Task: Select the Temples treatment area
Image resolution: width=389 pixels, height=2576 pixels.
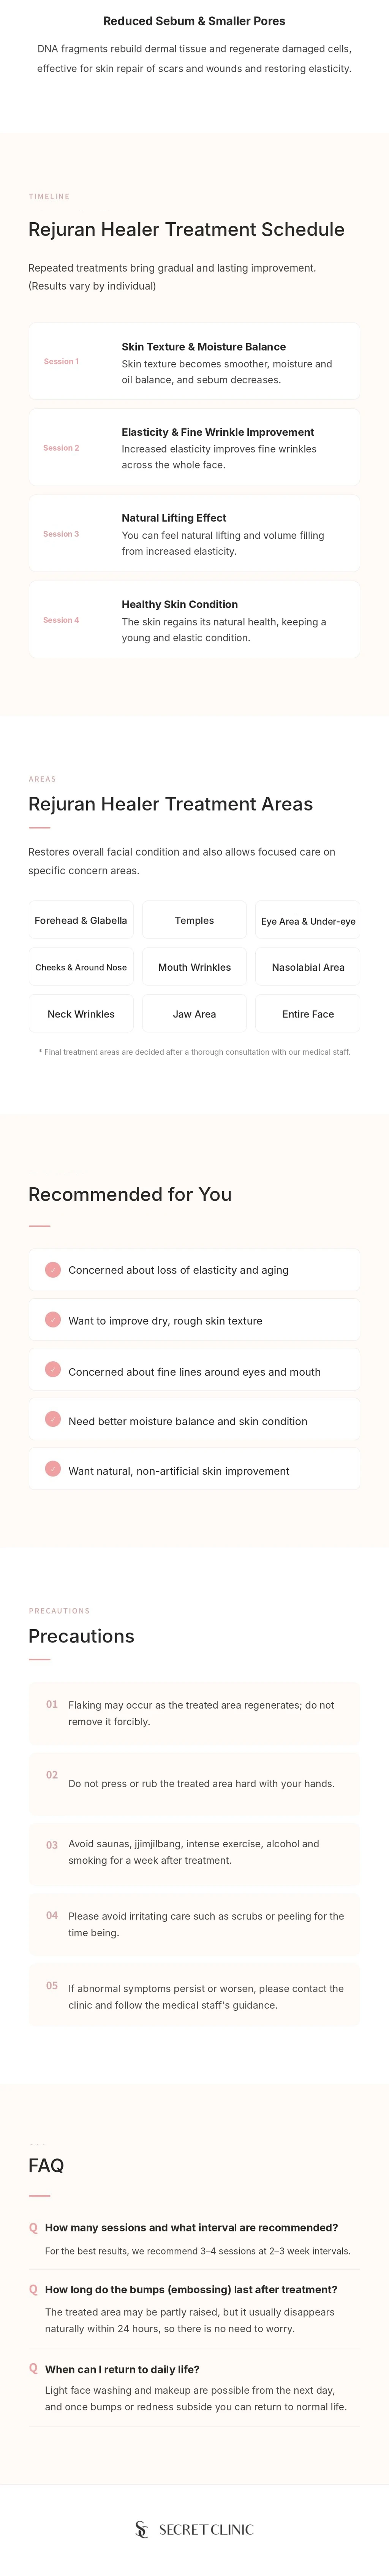Action: tap(194, 920)
